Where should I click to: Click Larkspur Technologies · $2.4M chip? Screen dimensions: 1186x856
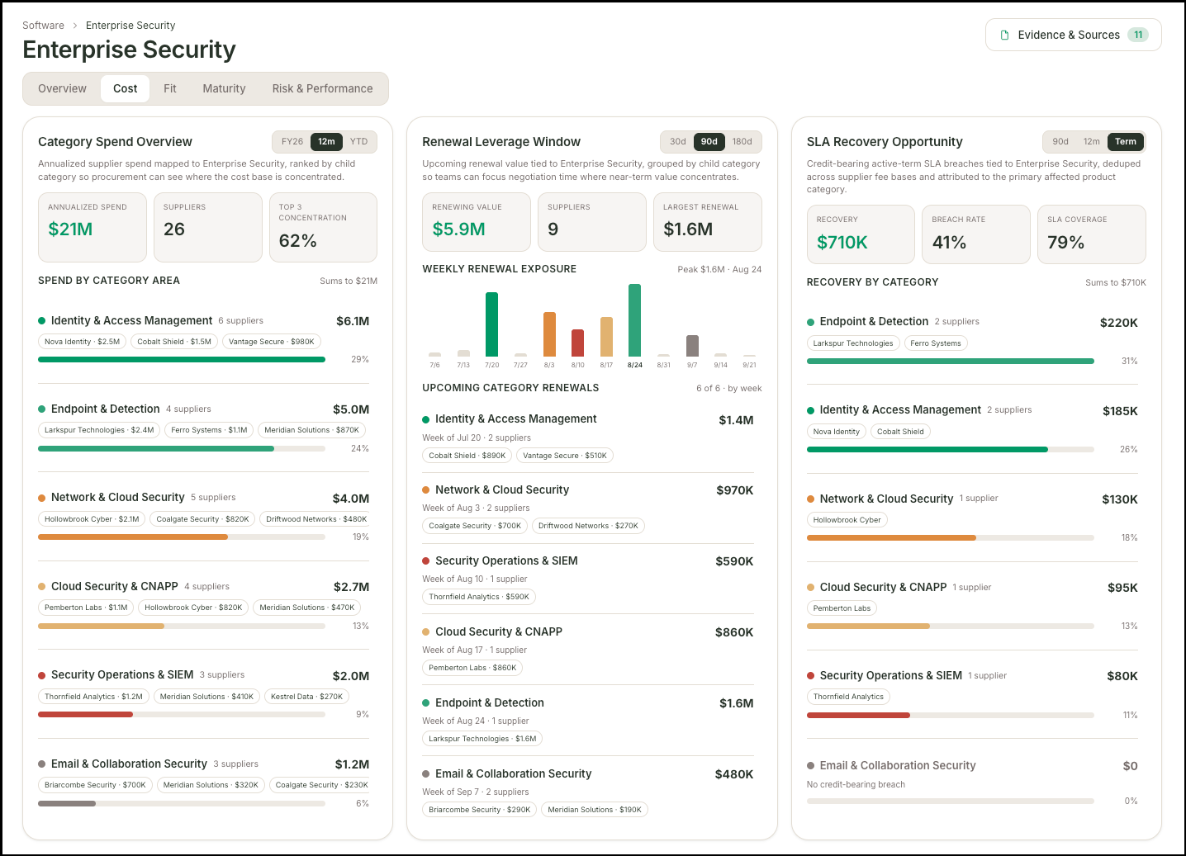(99, 430)
